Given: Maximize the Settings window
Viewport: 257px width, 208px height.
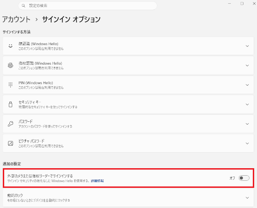Looking at the screenshot, I should [242, 3].
